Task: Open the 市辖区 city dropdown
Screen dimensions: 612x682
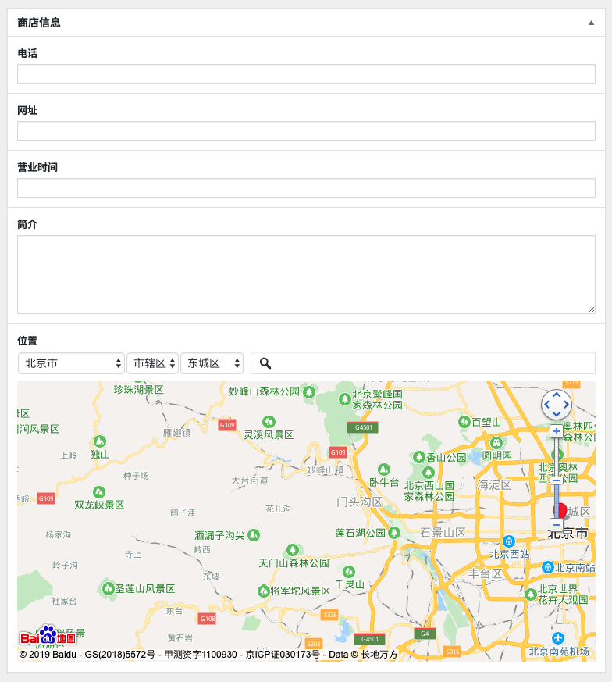Action: coord(152,363)
